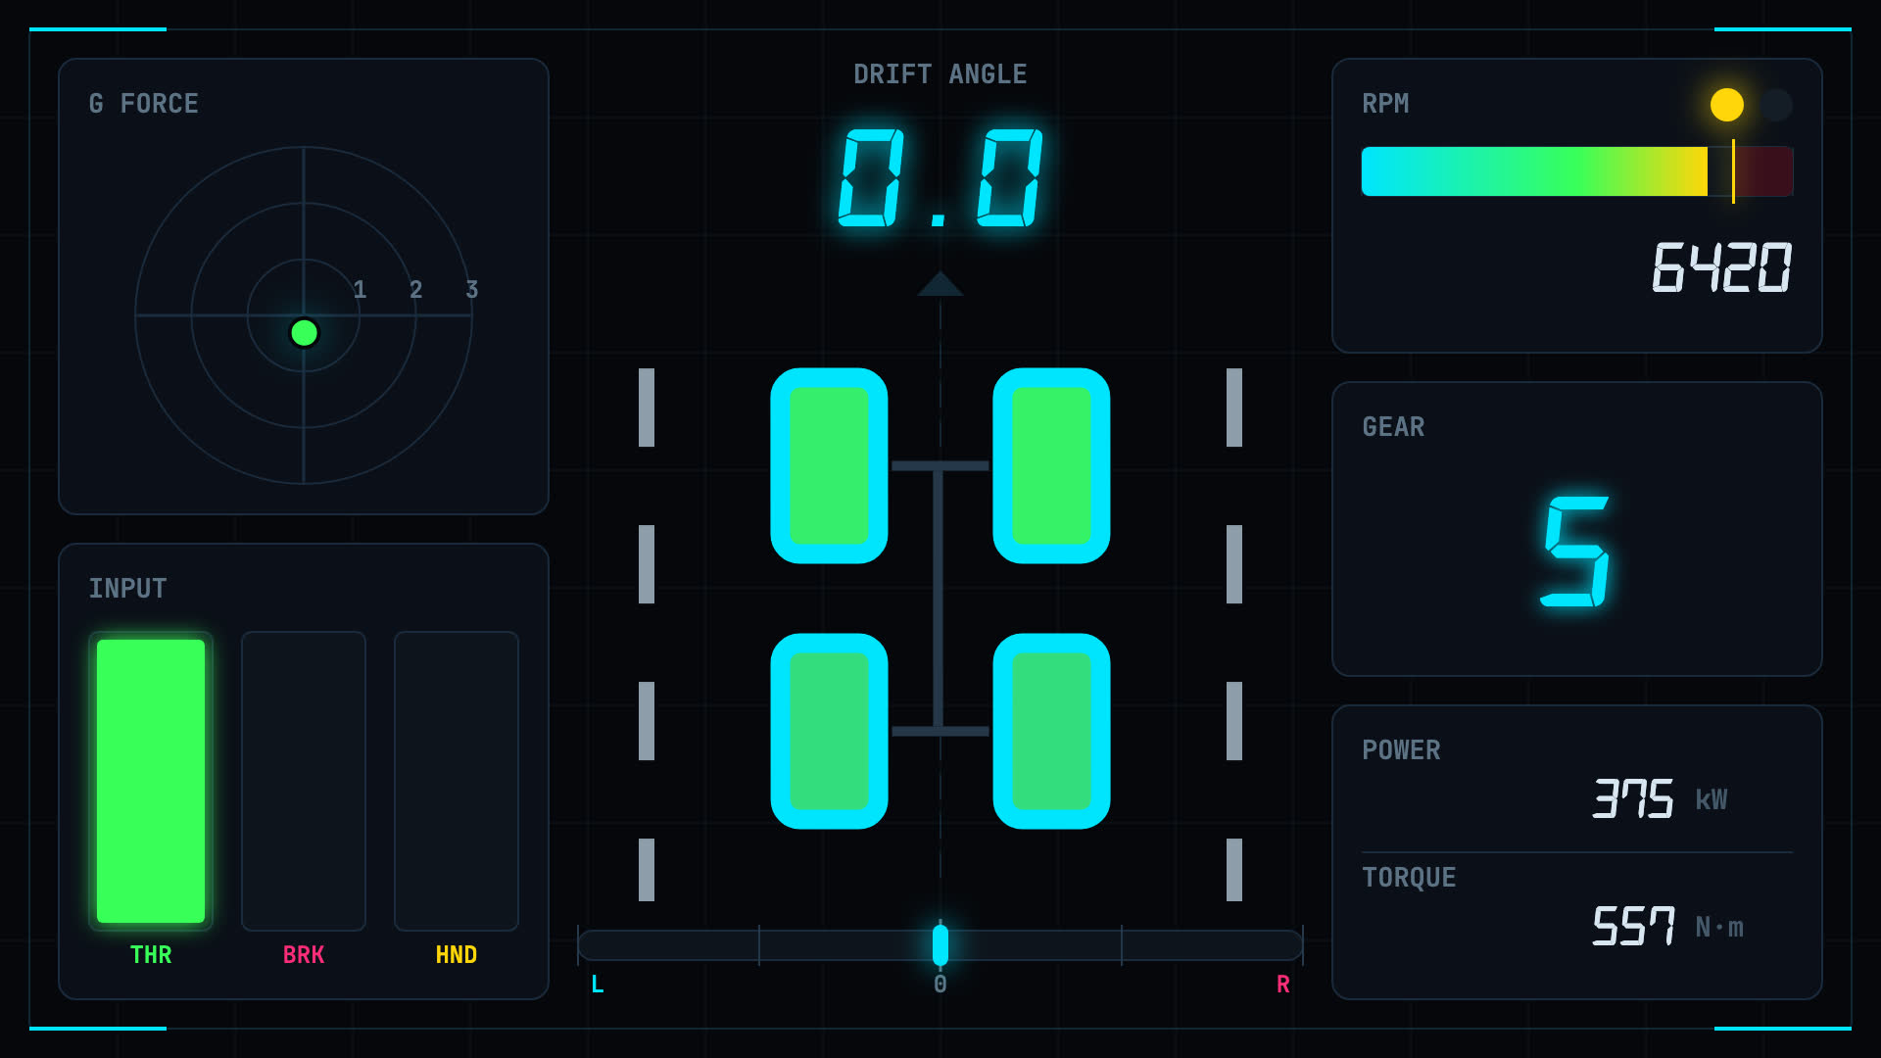
Task: Click the G FORCE panel title
Action: 144,104
